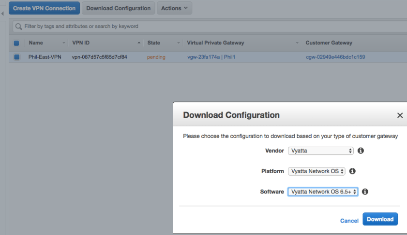The width and height of the screenshot is (407, 235).
Task: Open the Name column filter arrow
Action: coord(63,43)
